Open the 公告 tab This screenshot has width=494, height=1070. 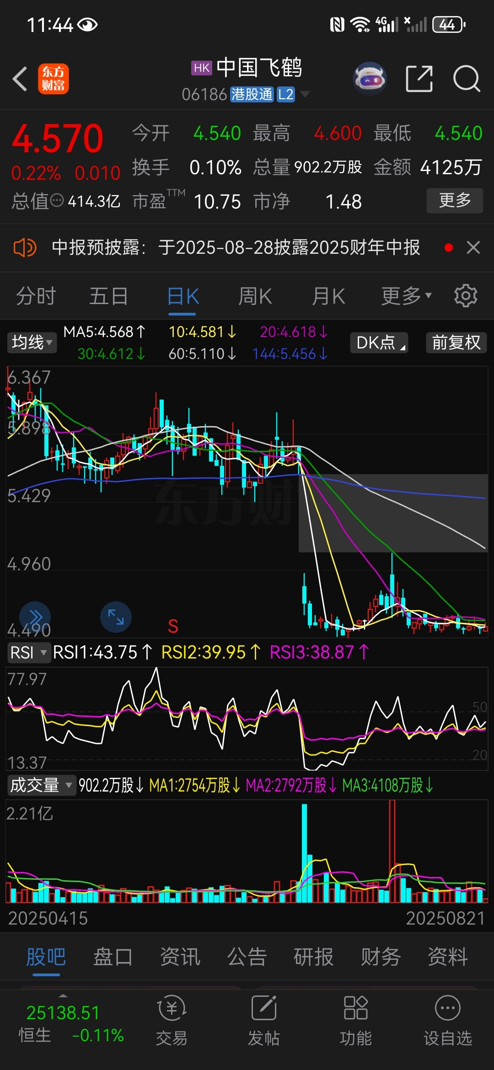click(247, 957)
